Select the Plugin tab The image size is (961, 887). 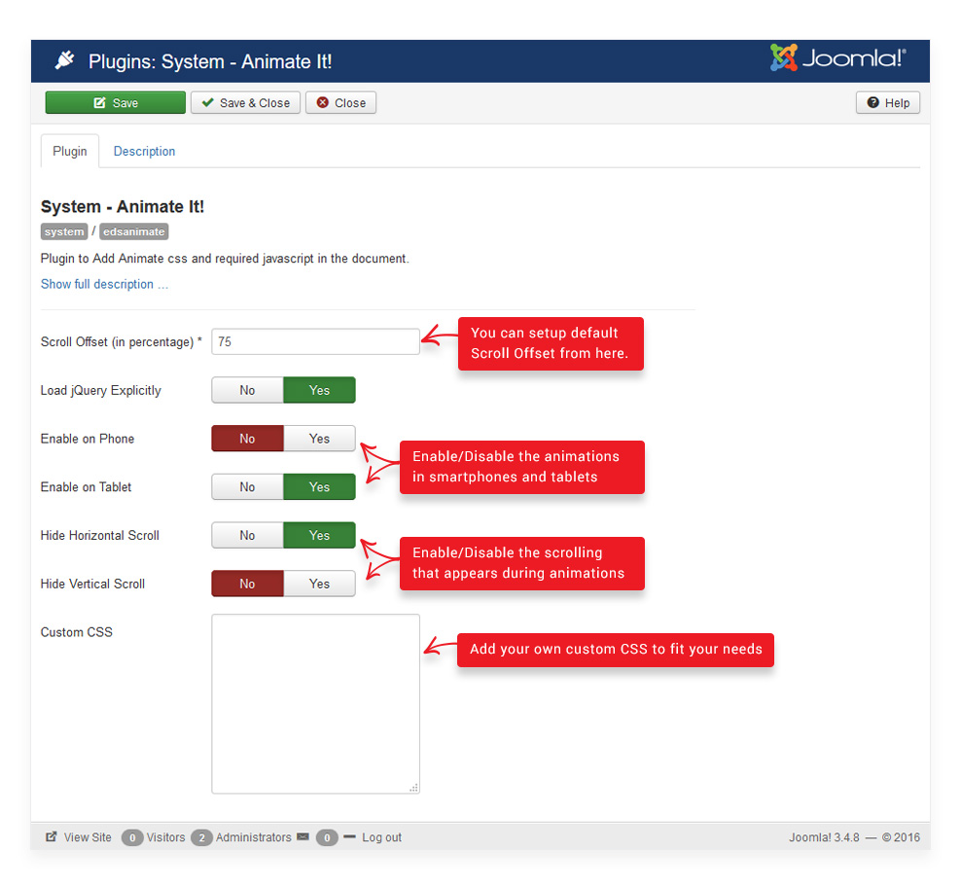point(69,152)
